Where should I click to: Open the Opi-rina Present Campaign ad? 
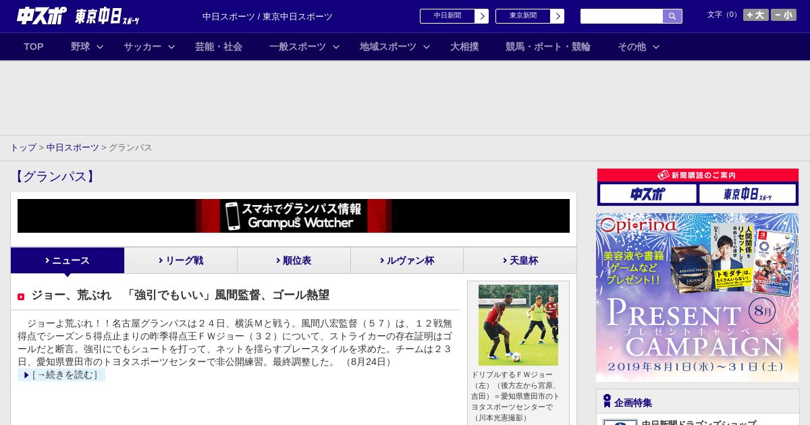697,297
